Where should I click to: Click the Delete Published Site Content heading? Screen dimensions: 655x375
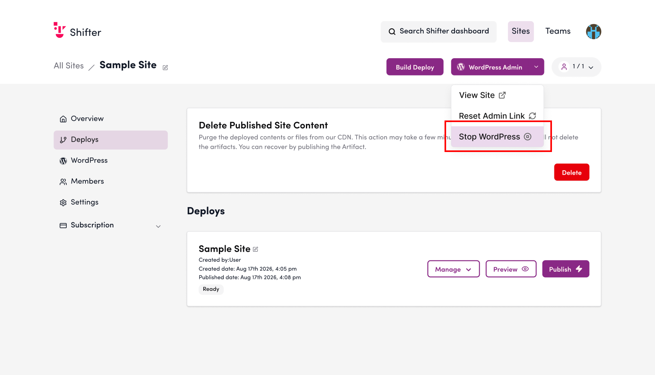[263, 125]
